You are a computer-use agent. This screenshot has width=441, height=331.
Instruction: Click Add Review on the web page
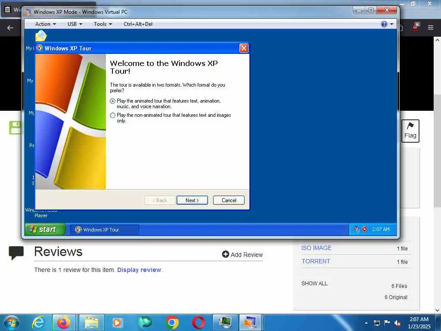242,254
